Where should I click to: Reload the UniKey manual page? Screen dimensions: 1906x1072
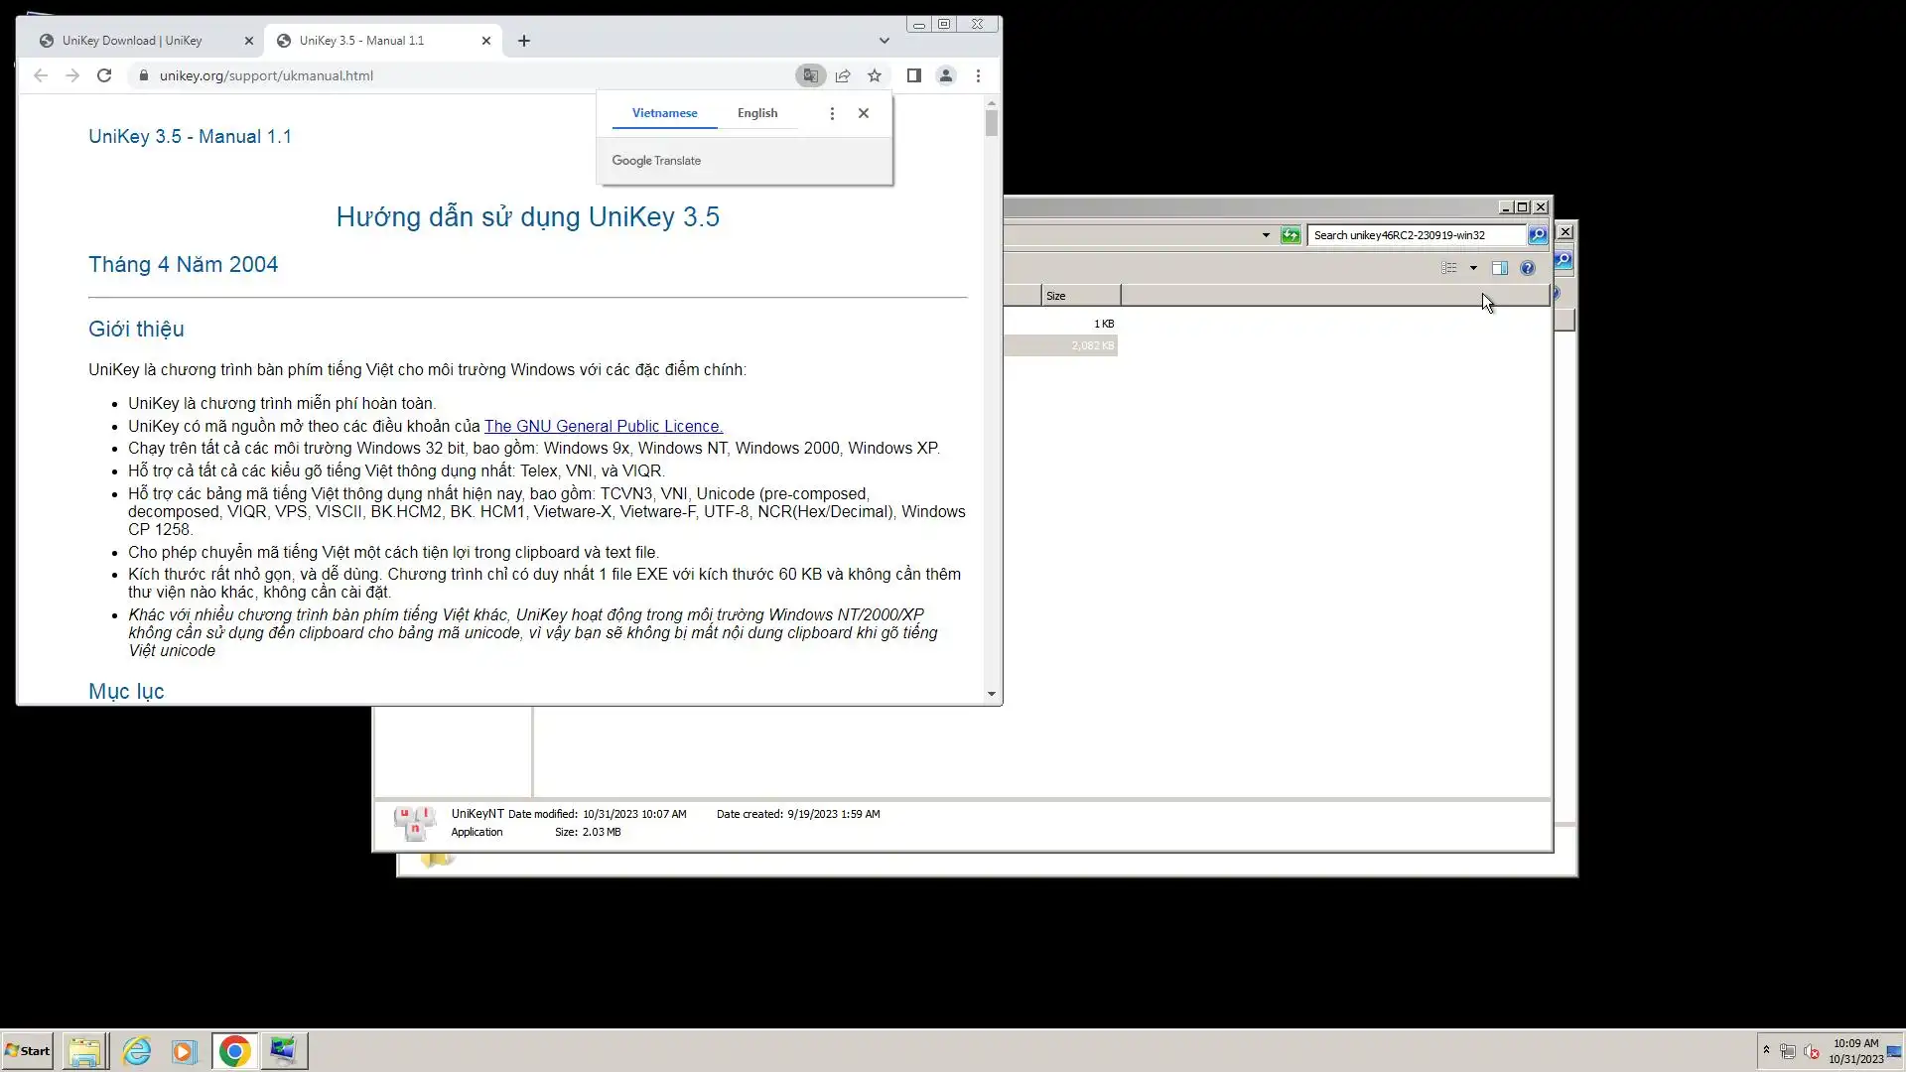[104, 75]
